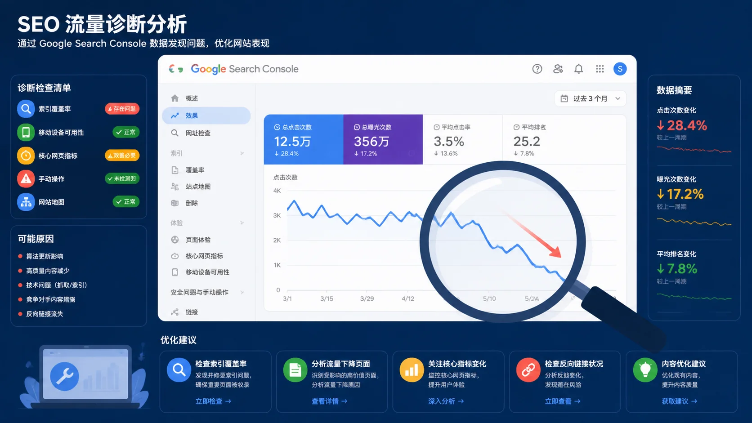Image resolution: width=752 pixels, height=423 pixels.
Task: Click the green lightbulb icon on 内容优化建议
Action: (x=645, y=370)
